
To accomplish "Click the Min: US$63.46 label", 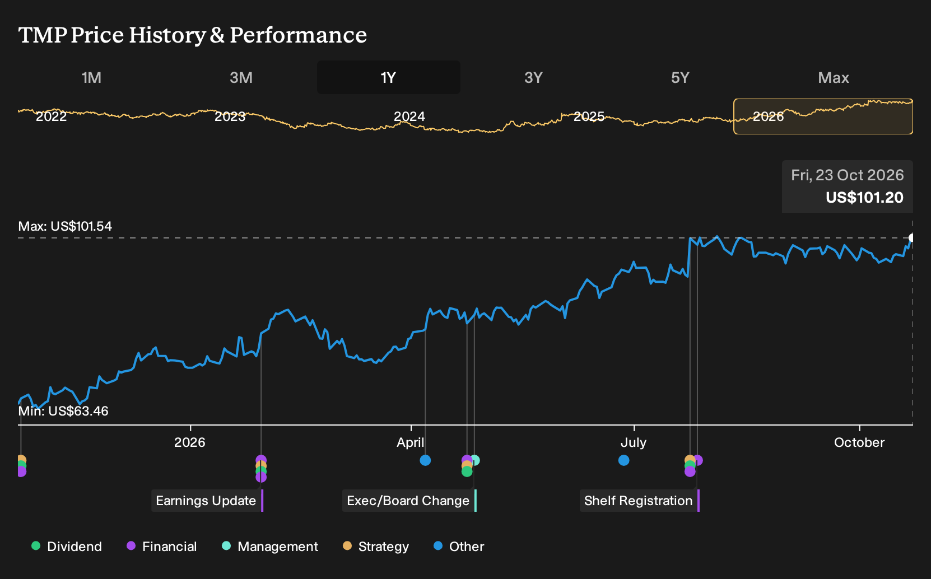I will (x=63, y=411).
